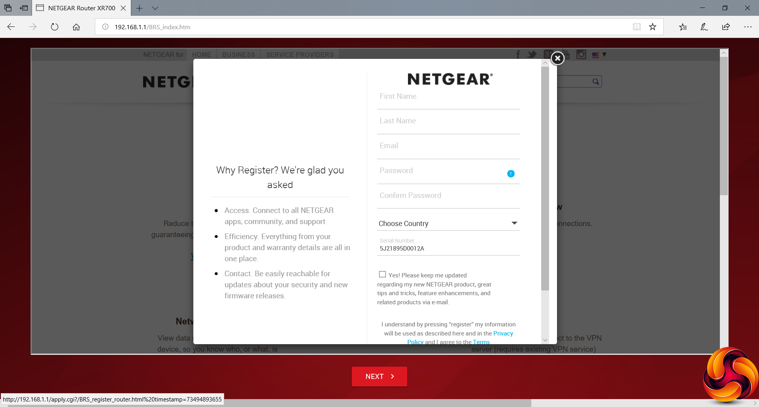Open reading view icon in address bar
The width and height of the screenshot is (759, 407).
pos(636,27)
